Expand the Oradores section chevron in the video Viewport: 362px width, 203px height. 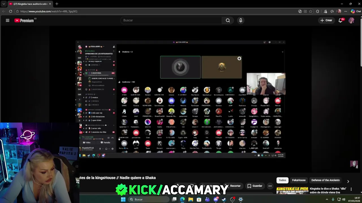pyautogui.click(x=282, y=52)
